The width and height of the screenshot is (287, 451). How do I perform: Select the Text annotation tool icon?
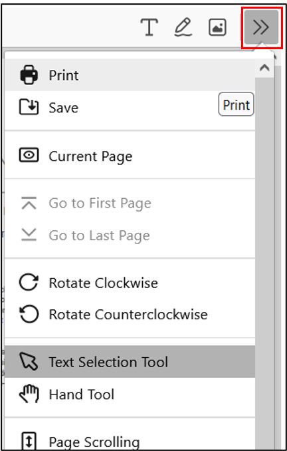point(149,27)
